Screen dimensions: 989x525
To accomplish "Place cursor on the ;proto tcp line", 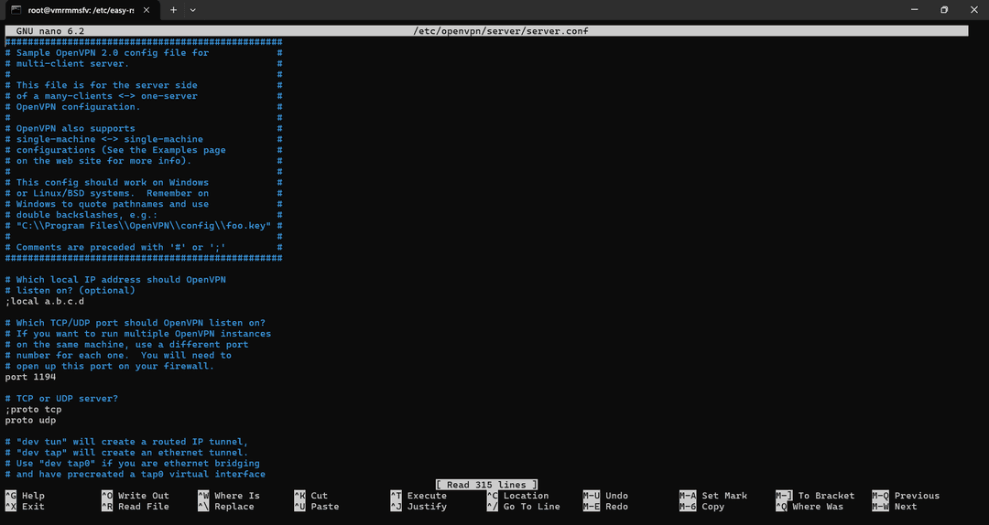I will coord(34,409).
